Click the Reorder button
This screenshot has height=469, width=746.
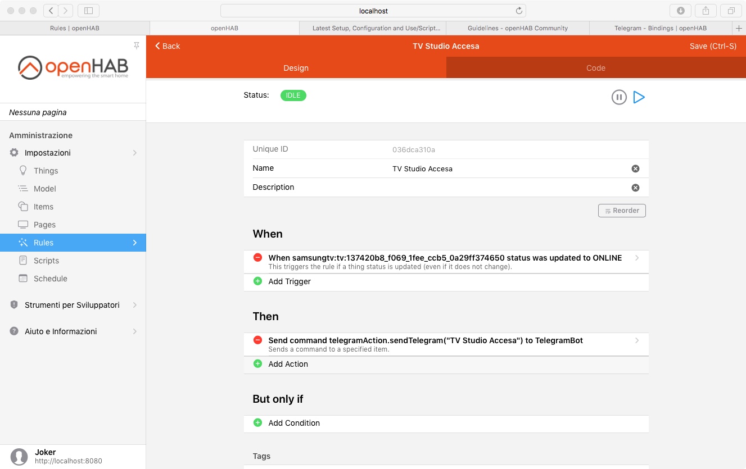(x=622, y=211)
